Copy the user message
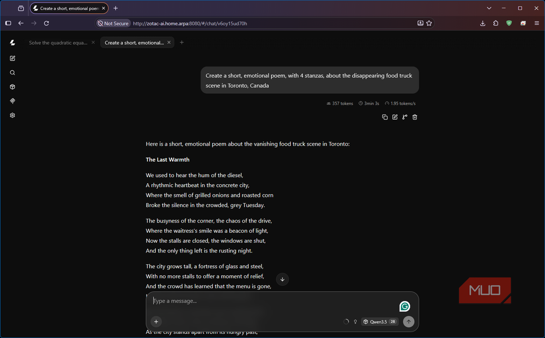The image size is (545, 338). tap(385, 117)
